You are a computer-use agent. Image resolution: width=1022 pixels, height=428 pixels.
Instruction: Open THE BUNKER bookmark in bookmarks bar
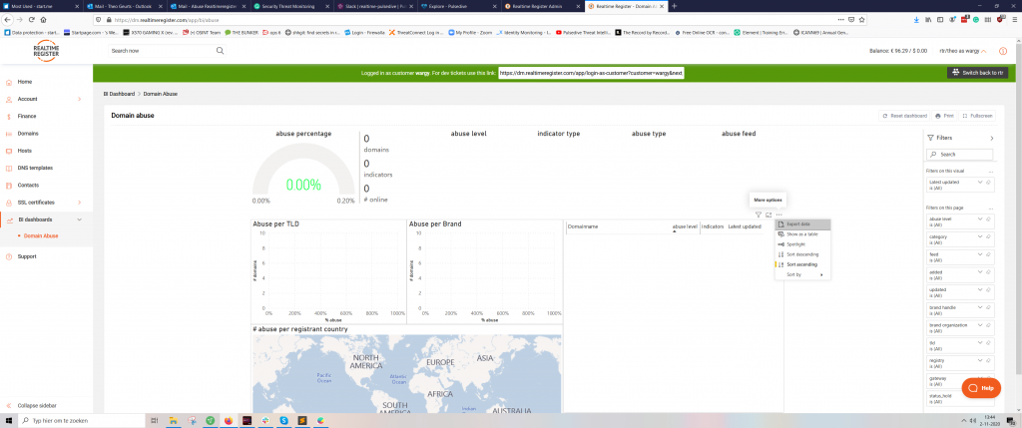[x=242, y=32]
